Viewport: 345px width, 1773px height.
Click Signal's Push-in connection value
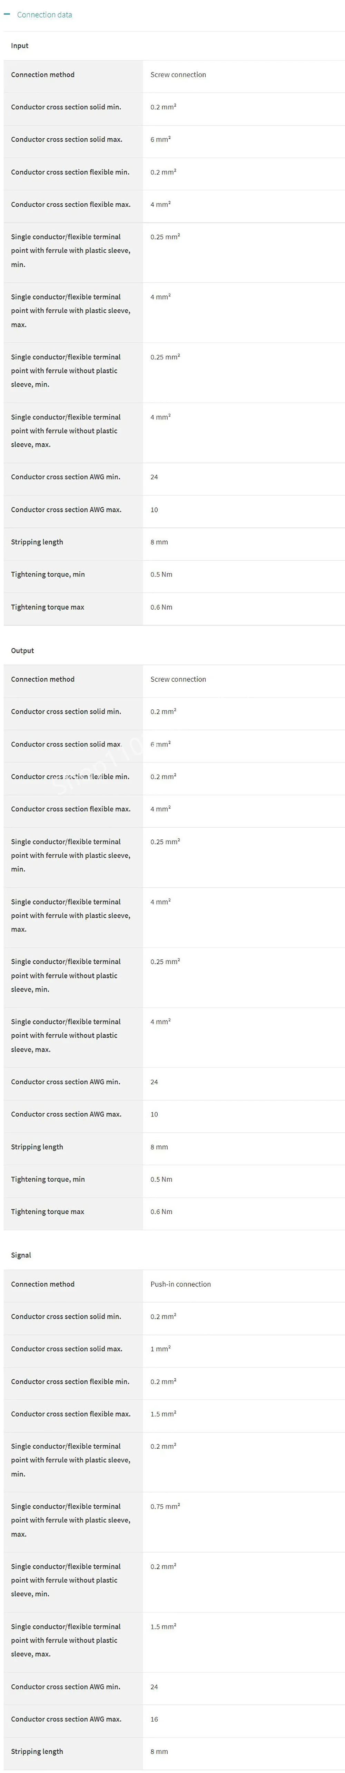(180, 1284)
